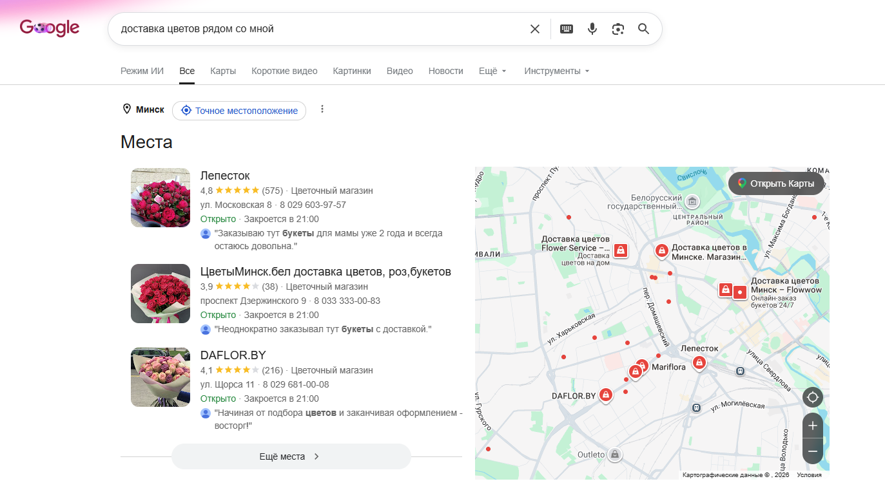Open ЦветыМинск.бел доставка цветов listing

pos(326,272)
